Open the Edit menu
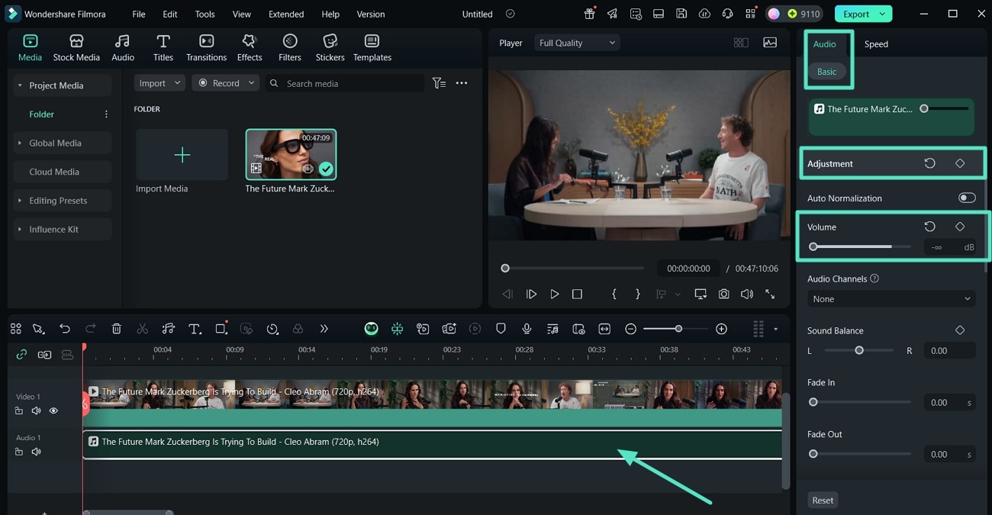 point(170,14)
